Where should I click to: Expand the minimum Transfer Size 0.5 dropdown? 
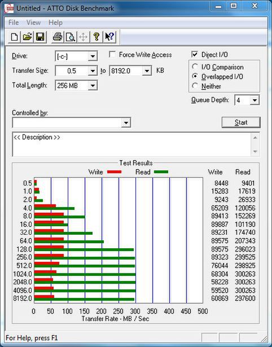pyautogui.click(x=93, y=71)
